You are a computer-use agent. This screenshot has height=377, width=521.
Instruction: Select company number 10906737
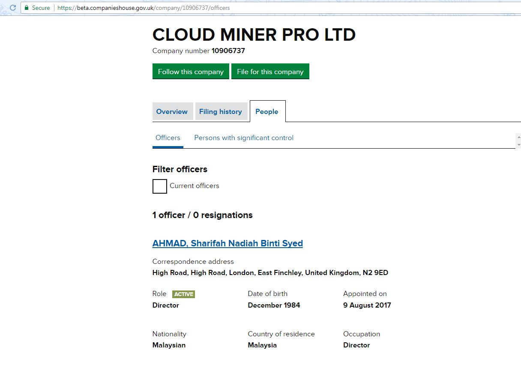click(228, 51)
